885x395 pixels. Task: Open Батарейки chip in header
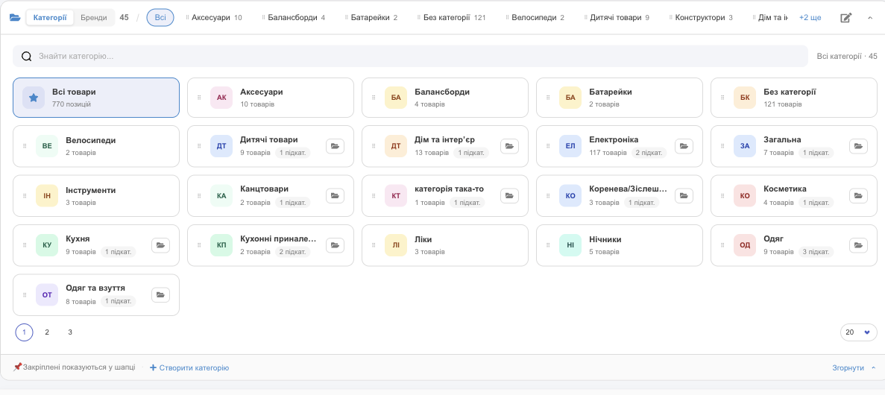pos(371,17)
